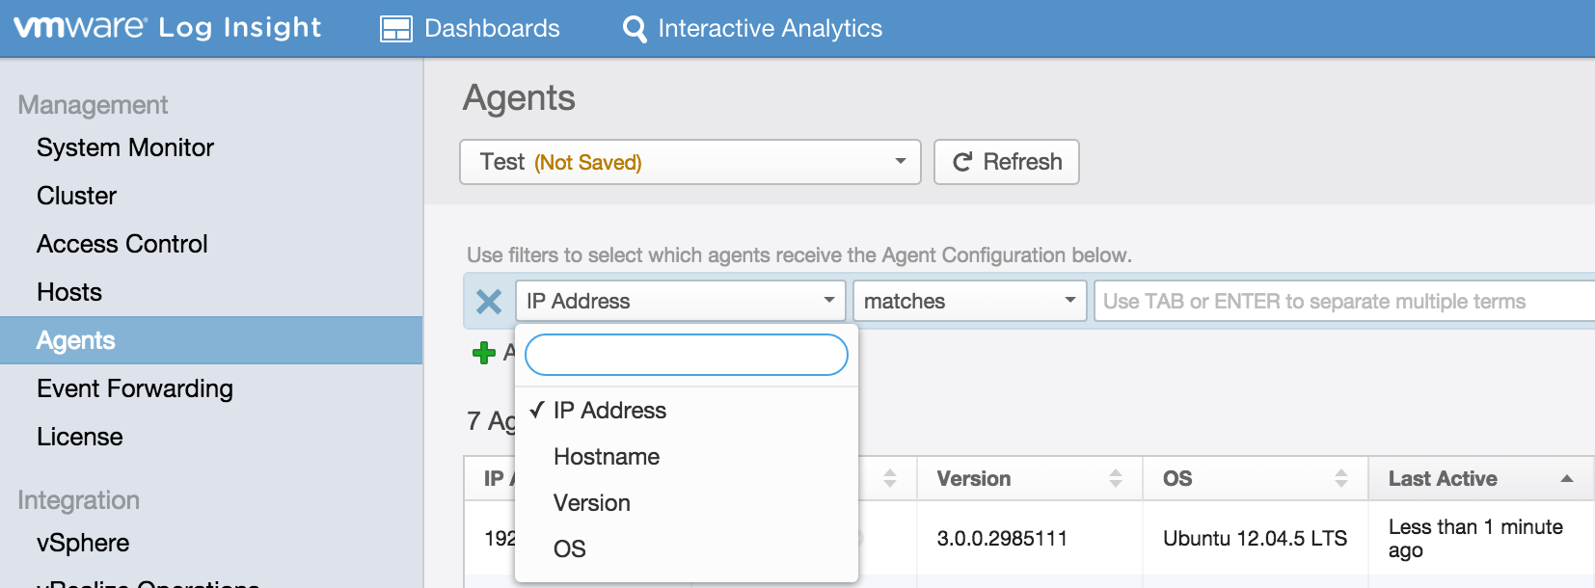Image resolution: width=1595 pixels, height=588 pixels.
Task: Click the dropdown search text box
Action: point(686,355)
